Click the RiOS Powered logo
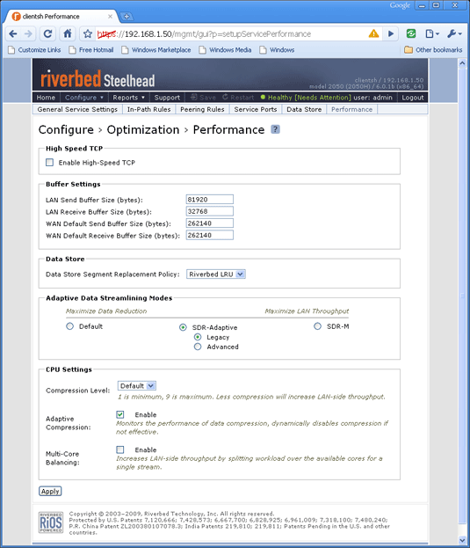 51,522
